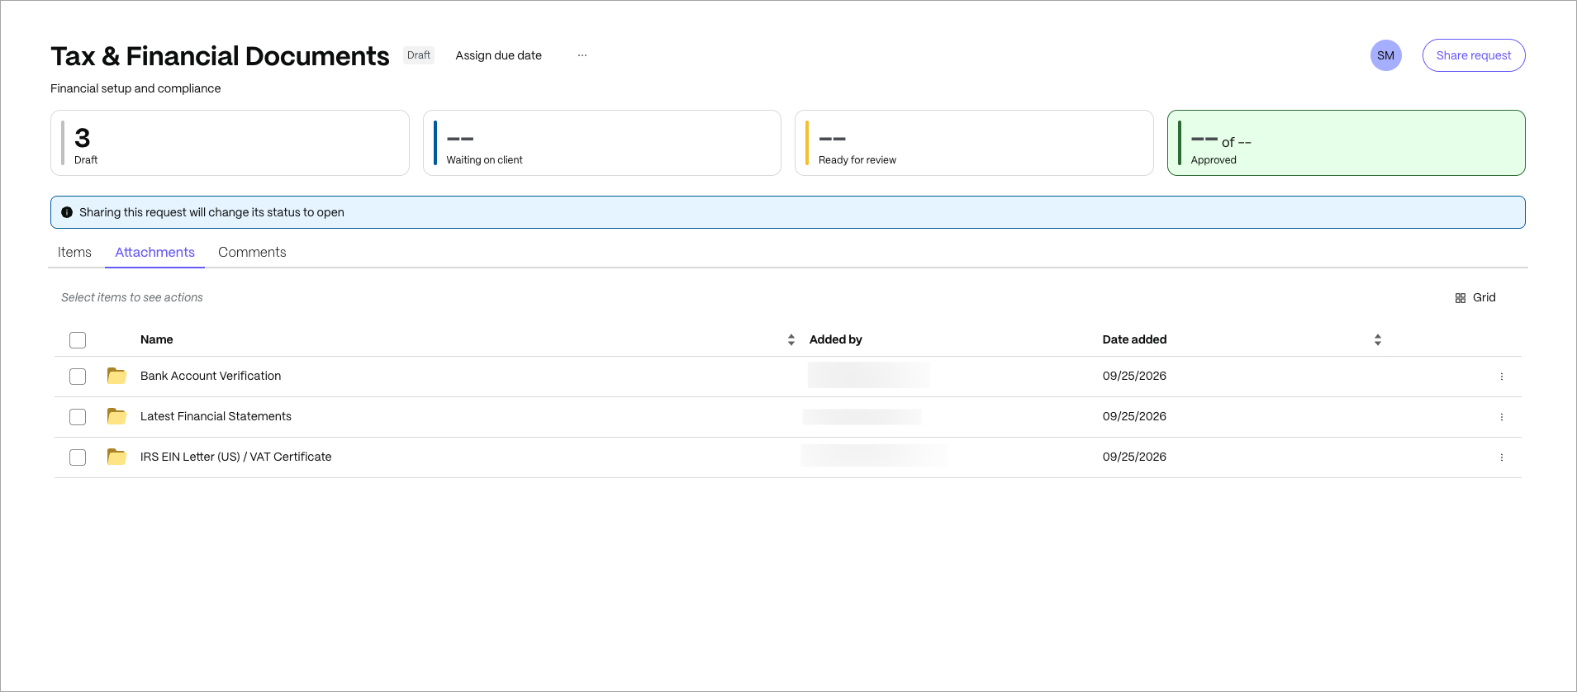The image size is (1577, 692).
Task: Select the Bank Account Verification checkbox
Action: [x=78, y=377]
